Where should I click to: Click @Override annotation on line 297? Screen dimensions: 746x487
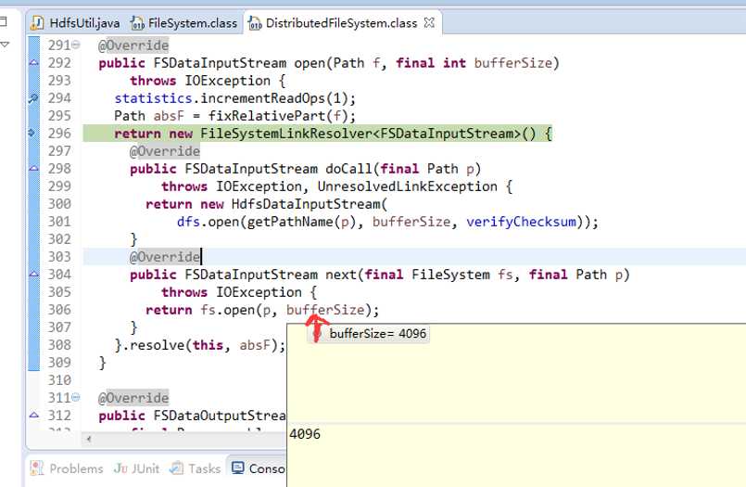(x=165, y=151)
